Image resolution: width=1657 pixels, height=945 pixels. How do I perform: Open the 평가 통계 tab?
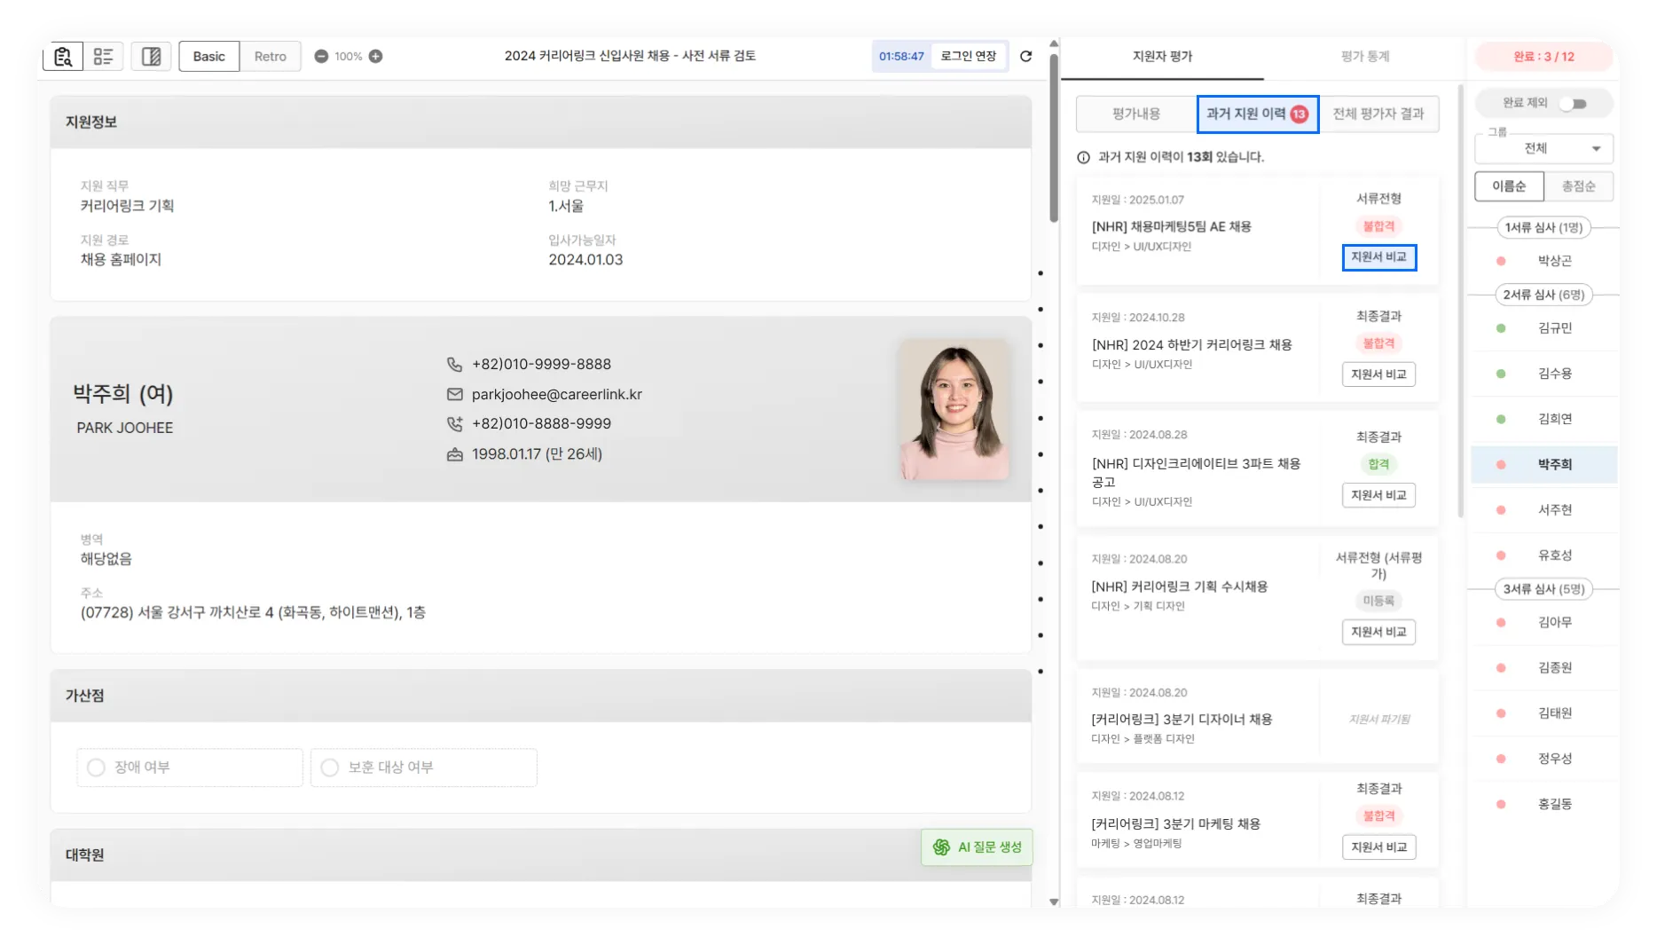pos(1365,57)
